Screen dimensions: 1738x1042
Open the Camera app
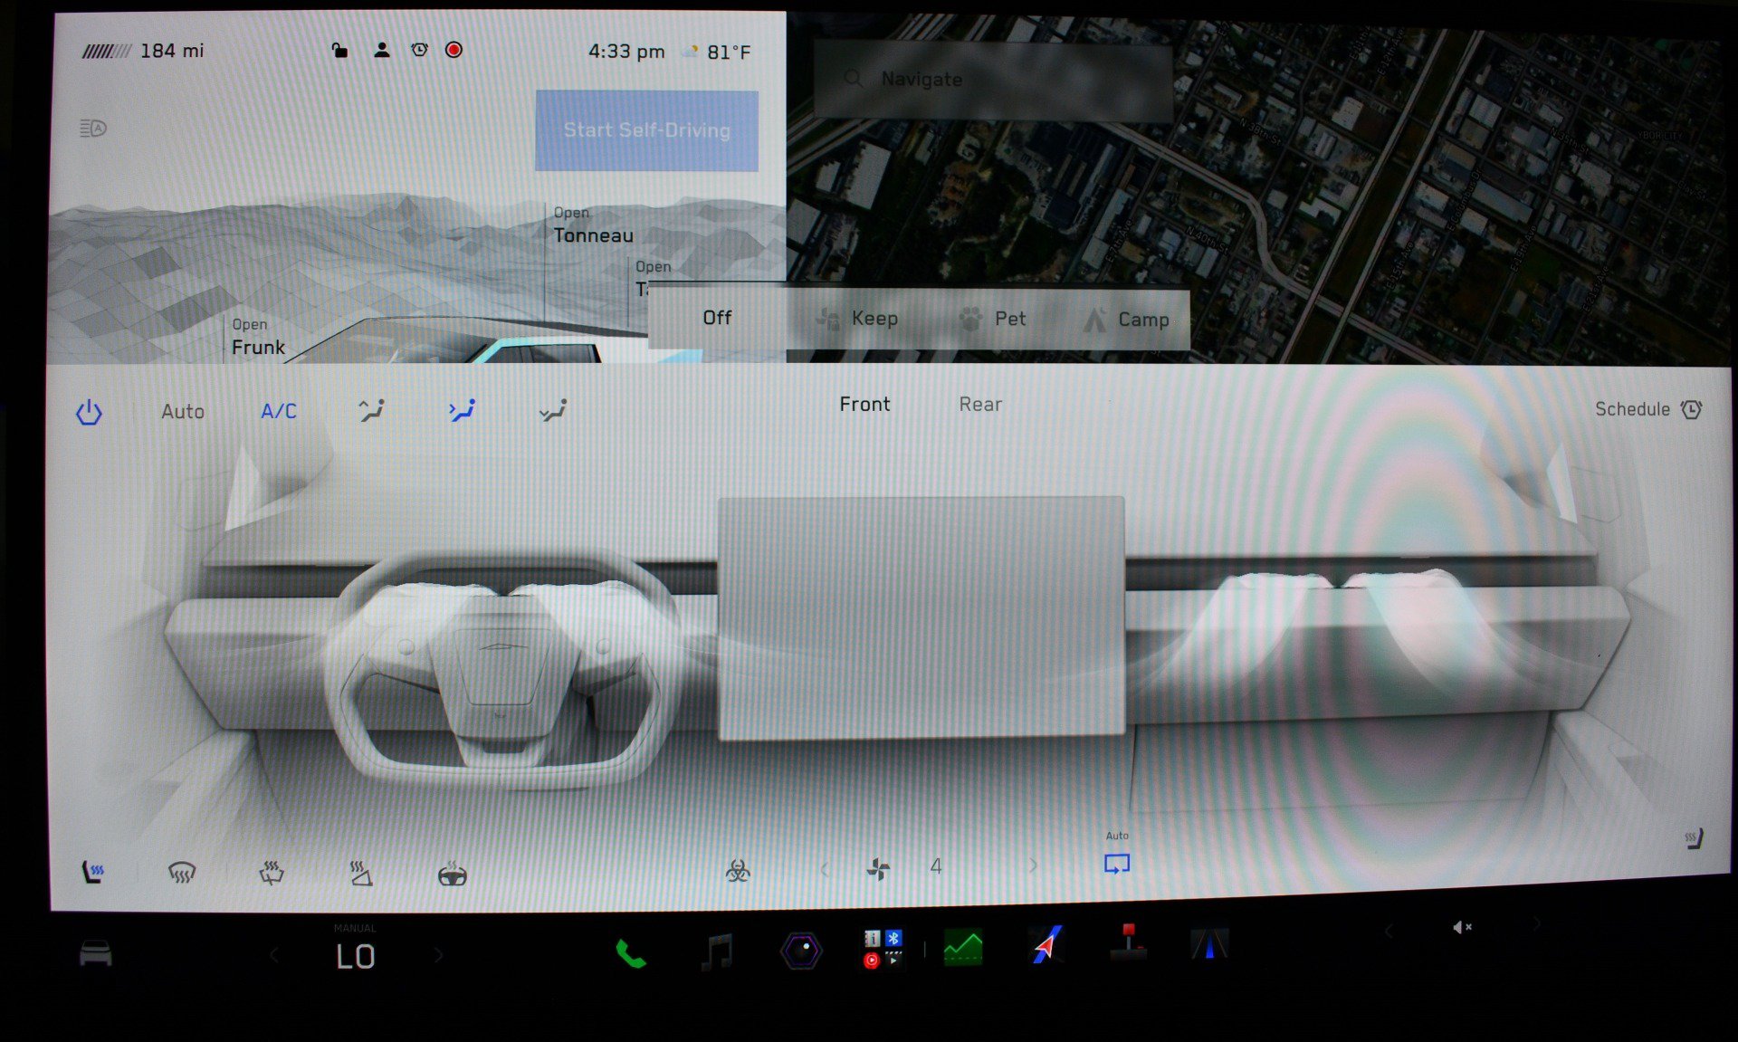click(801, 951)
